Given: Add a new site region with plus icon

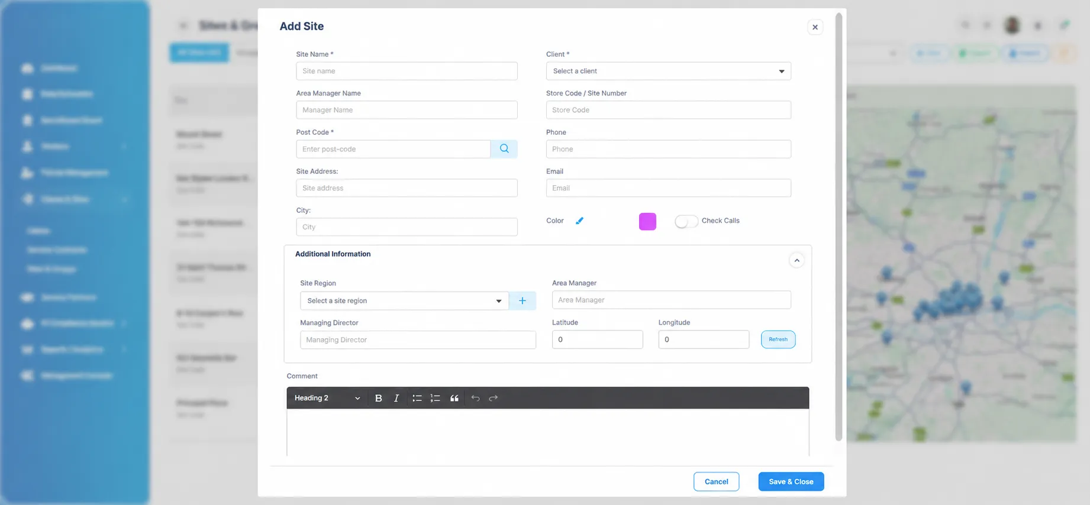Looking at the screenshot, I should coord(523,300).
